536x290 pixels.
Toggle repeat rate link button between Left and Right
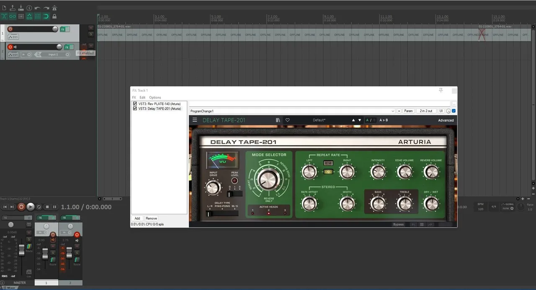click(328, 172)
